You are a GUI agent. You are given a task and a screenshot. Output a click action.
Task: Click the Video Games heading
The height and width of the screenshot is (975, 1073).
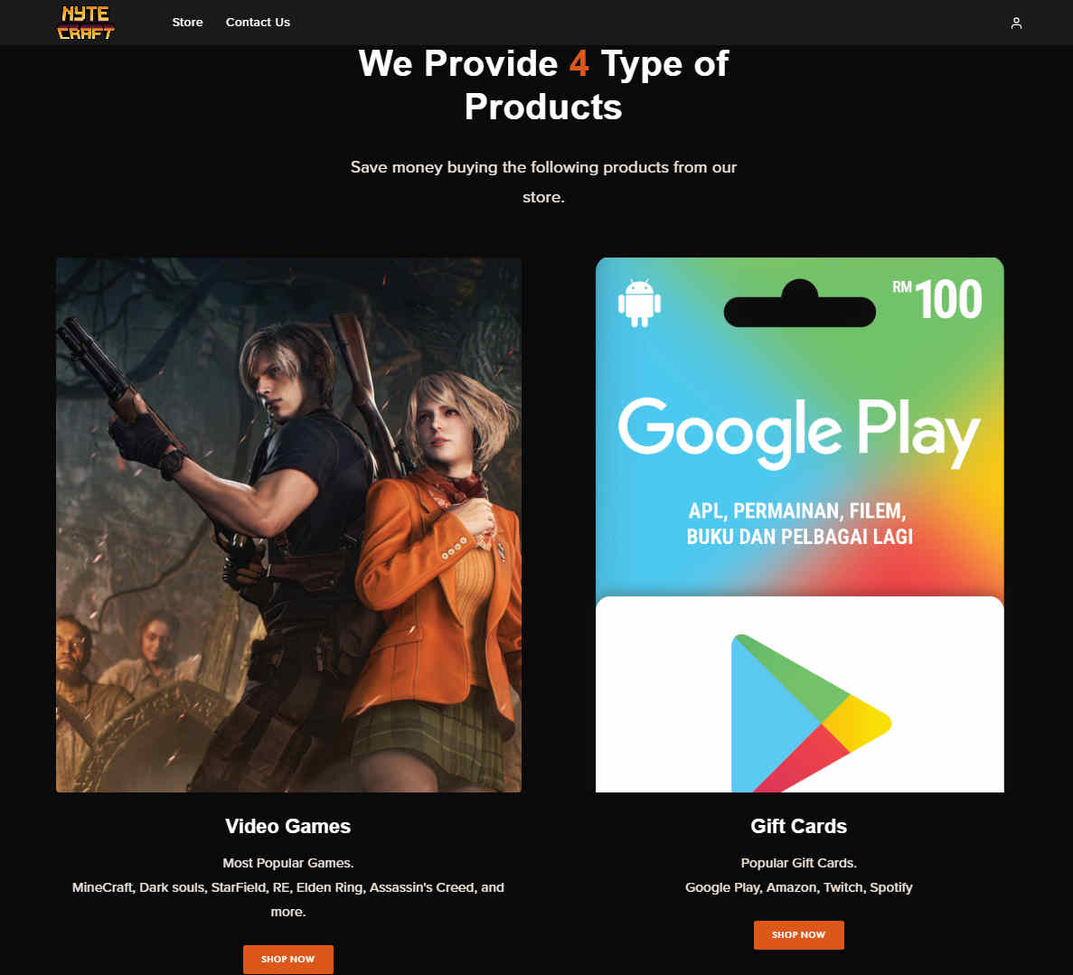click(288, 826)
